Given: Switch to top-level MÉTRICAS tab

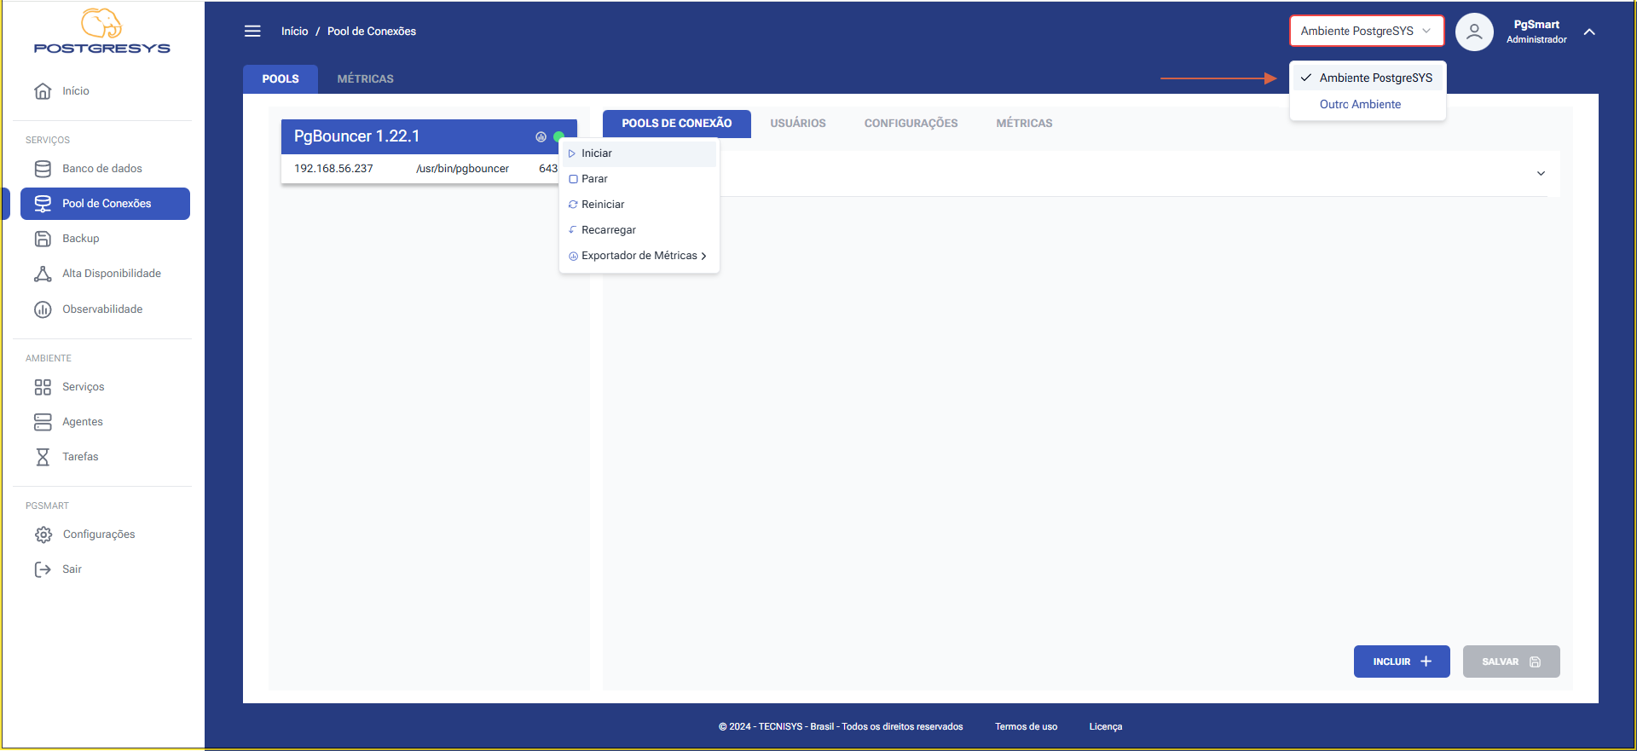Looking at the screenshot, I should tap(365, 78).
